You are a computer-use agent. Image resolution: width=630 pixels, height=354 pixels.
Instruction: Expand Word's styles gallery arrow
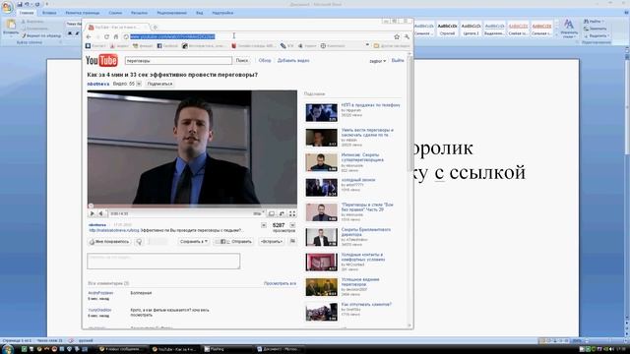[556, 35]
